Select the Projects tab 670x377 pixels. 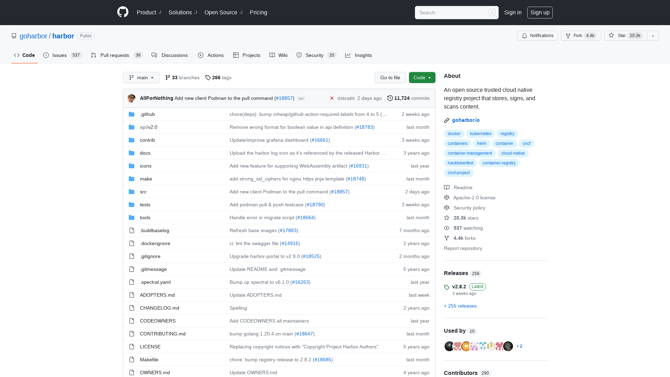[x=247, y=55]
